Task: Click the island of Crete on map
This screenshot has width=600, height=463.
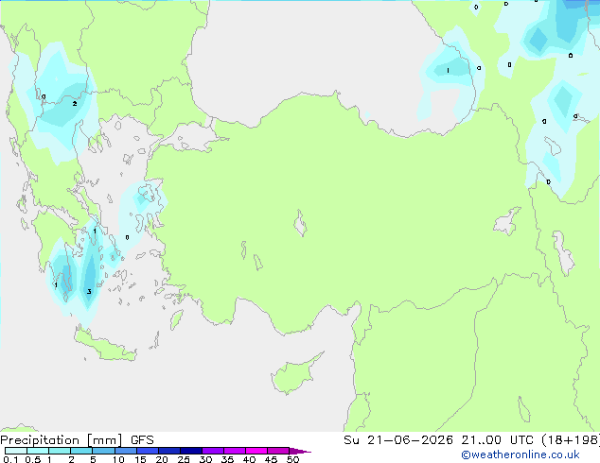Action: (105, 346)
